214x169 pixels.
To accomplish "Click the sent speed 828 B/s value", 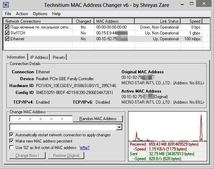I will tap(165, 159).
